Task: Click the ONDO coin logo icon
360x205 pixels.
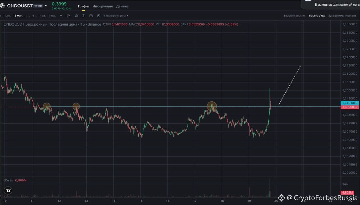Action: (3, 6)
